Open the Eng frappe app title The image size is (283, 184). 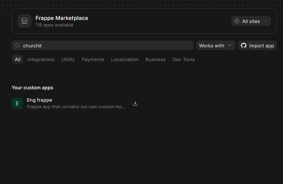pos(39,100)
